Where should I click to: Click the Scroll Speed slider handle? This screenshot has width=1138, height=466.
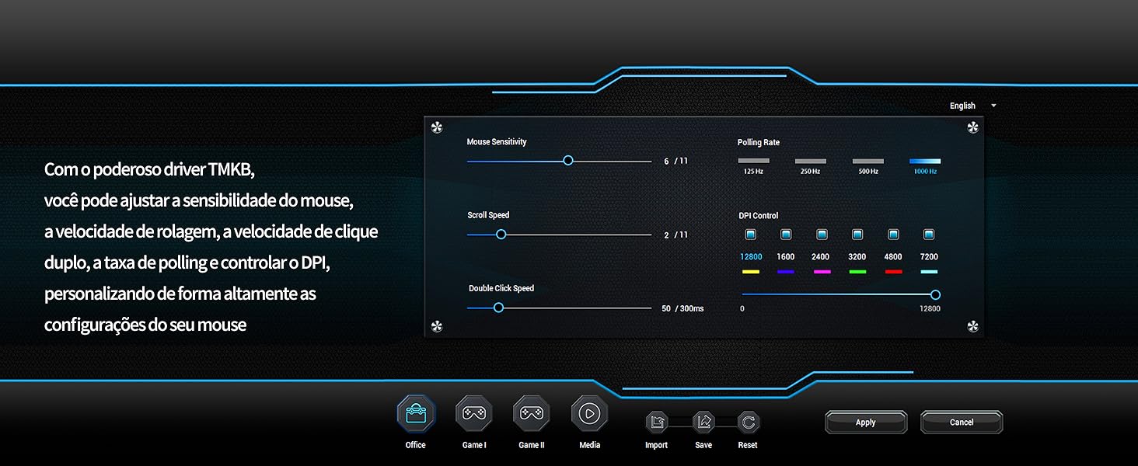[501, 234]
